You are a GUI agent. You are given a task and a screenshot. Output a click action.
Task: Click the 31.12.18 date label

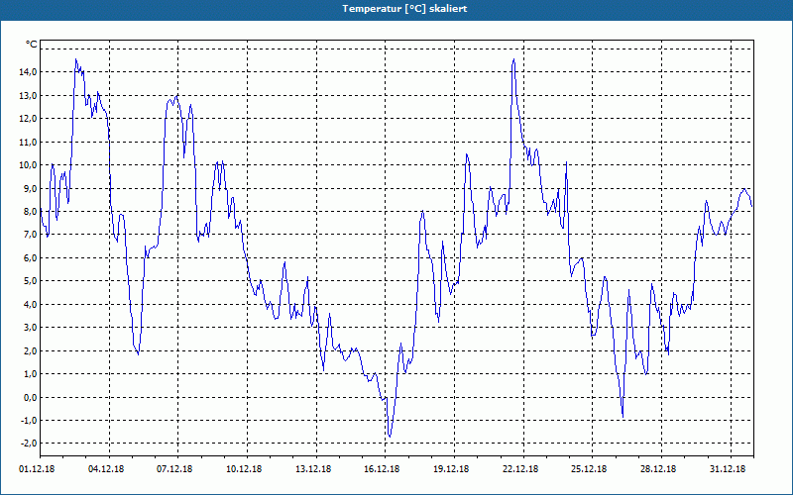click(x=728, y=469)
